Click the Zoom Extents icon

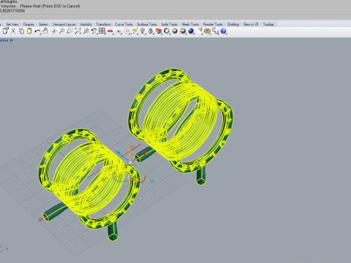point(78,31)
